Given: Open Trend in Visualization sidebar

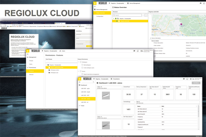Looking at the screenshot, I should 83,106.
